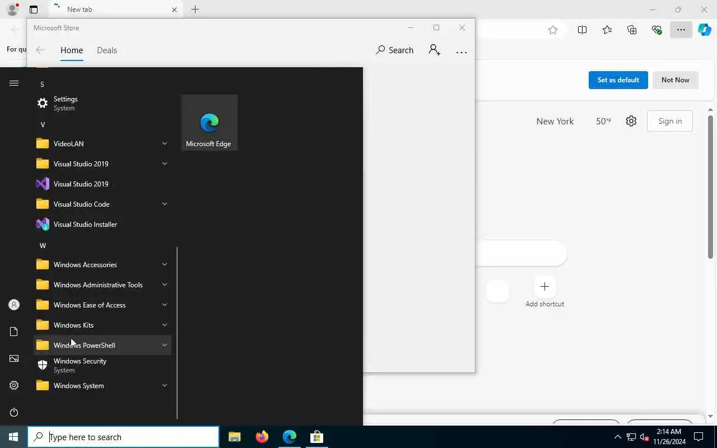Click Edge page vertical scrollbar
The image size is (717, 448).
click(711, 186)
